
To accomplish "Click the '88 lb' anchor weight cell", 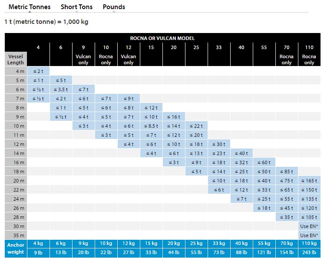I will pos(241,252).
